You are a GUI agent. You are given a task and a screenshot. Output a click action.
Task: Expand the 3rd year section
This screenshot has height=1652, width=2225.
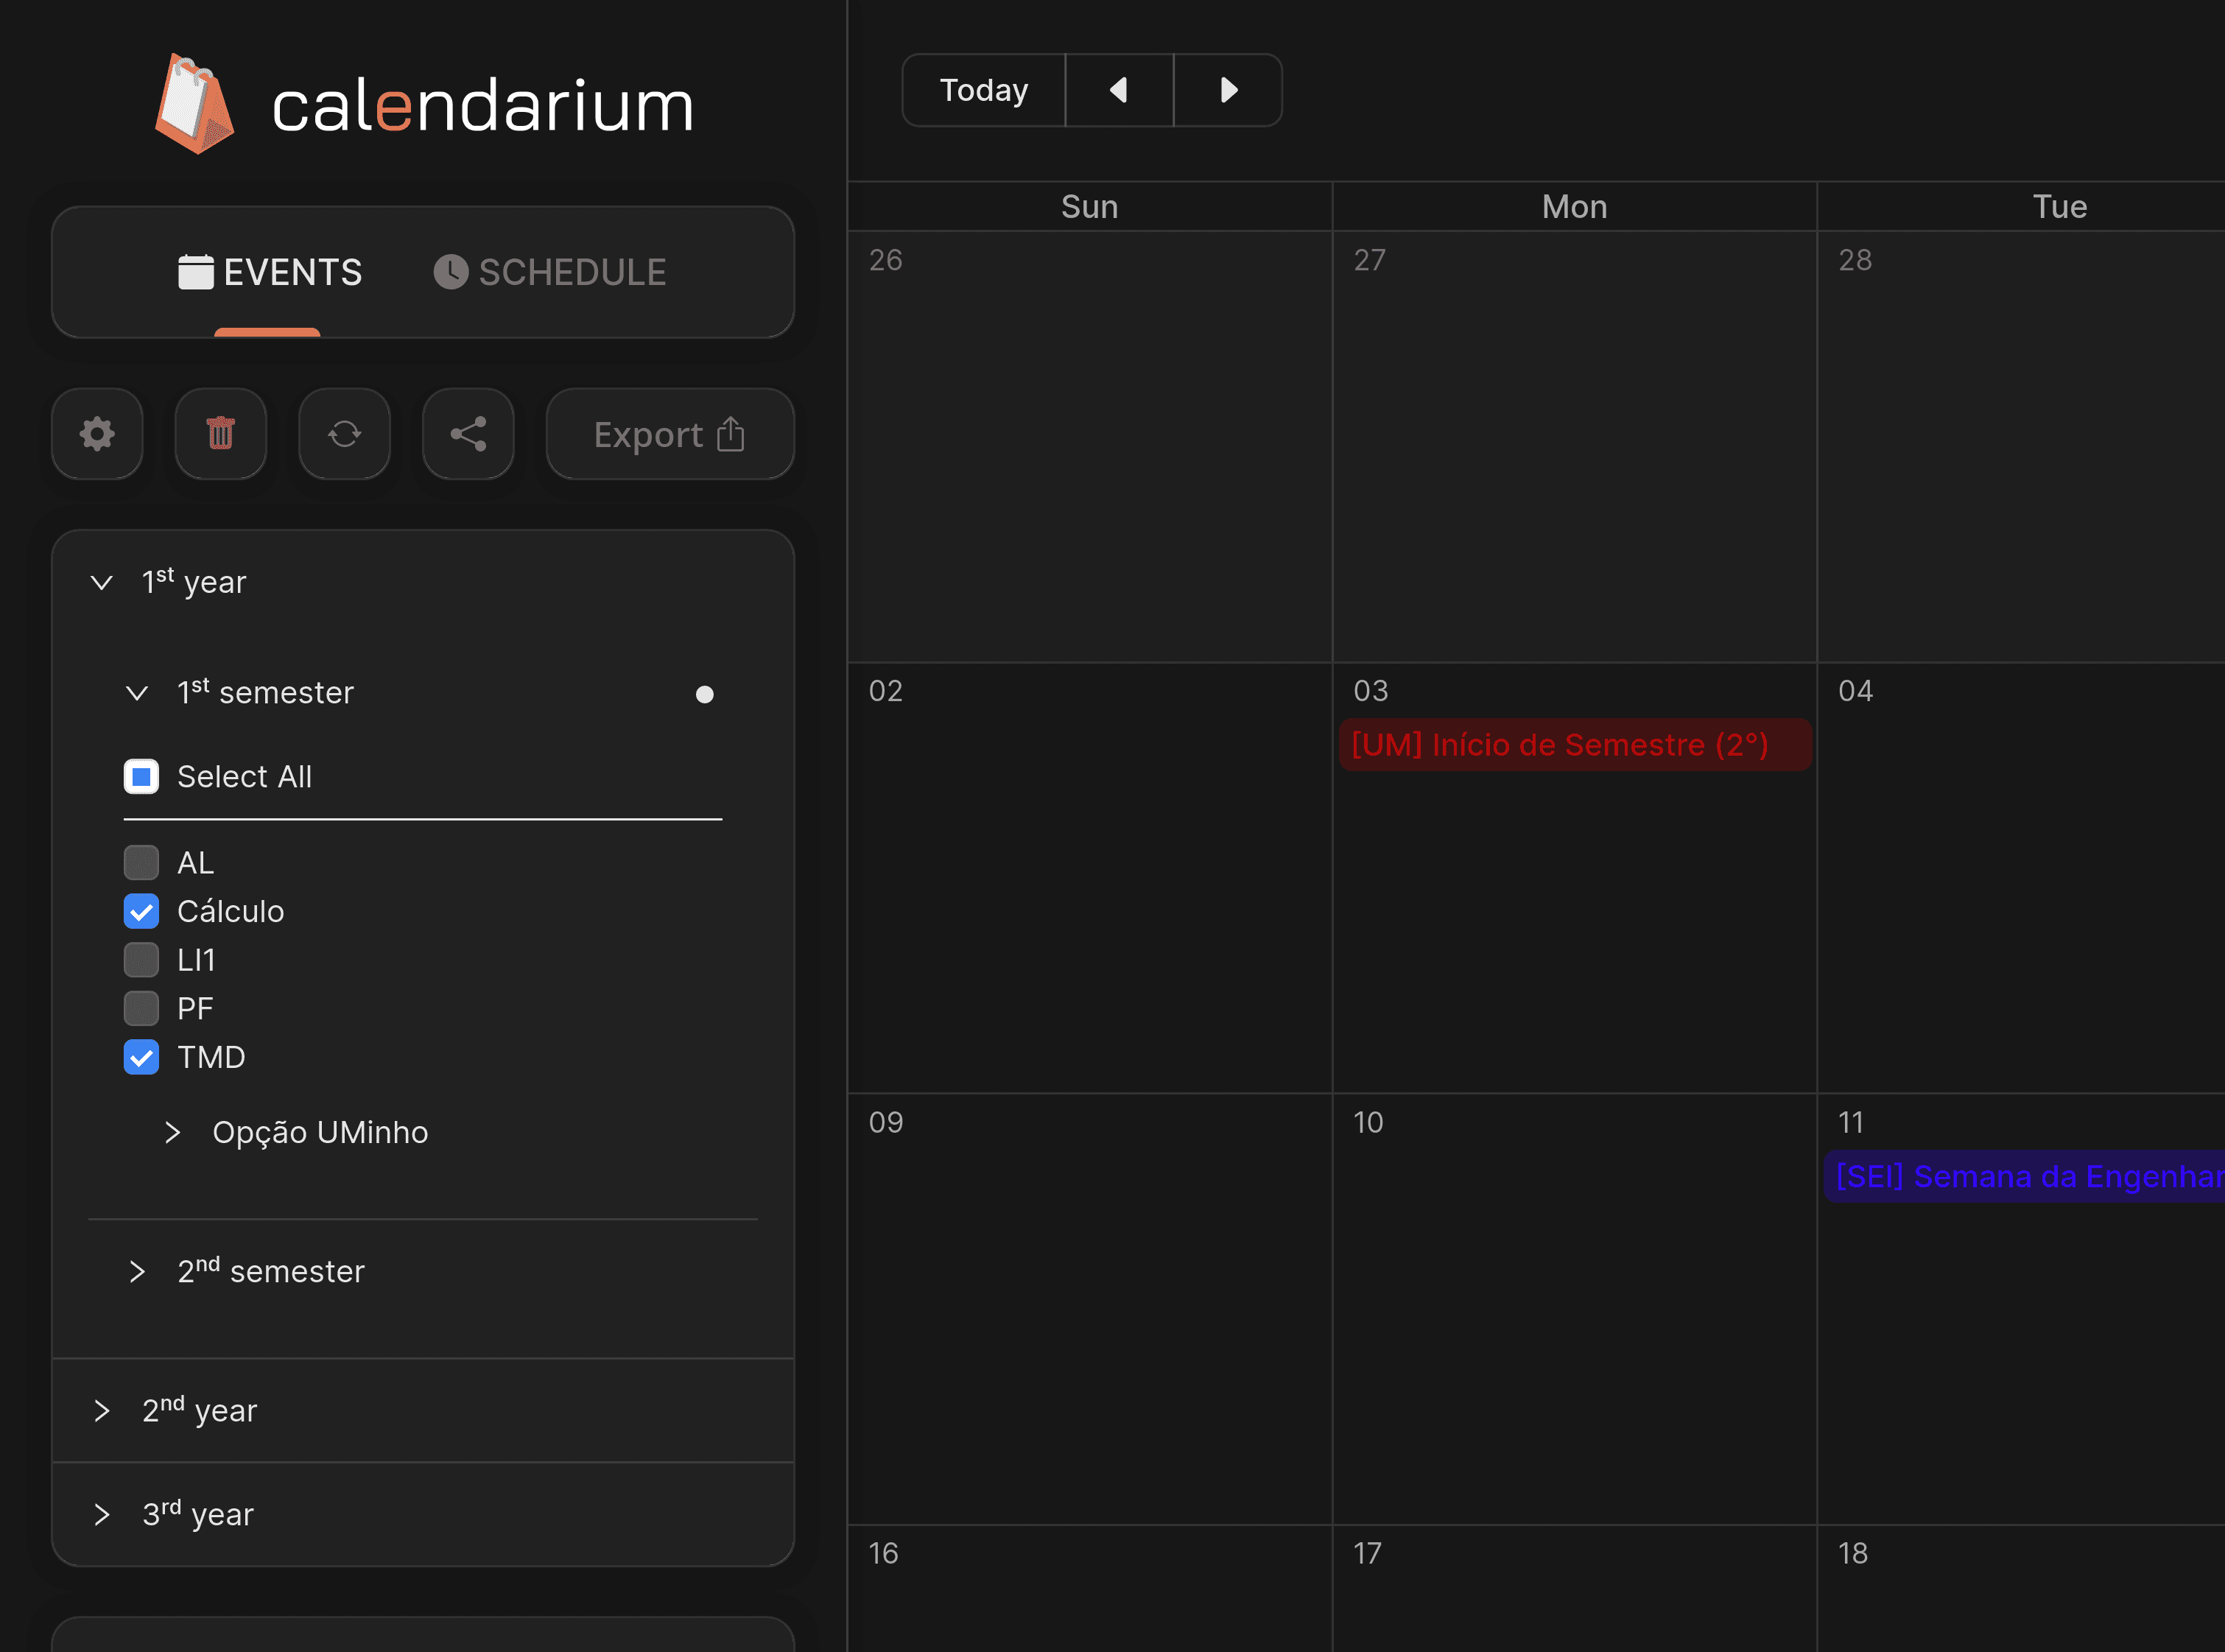click(x=102, y=1514)
